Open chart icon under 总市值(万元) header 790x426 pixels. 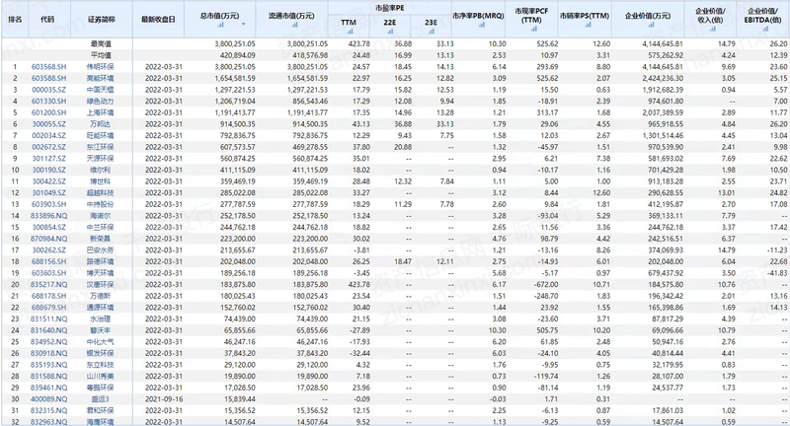(220, 24)
